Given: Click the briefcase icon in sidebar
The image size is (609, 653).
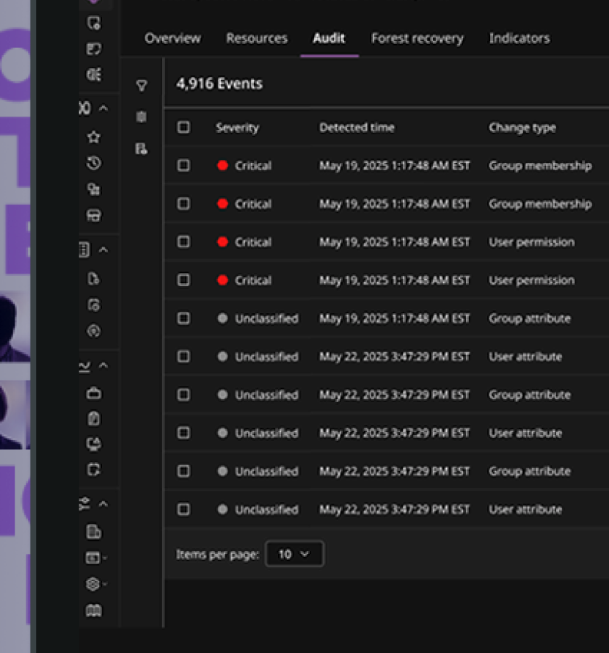Looking at the screenshot, I should tap(93, 393).
